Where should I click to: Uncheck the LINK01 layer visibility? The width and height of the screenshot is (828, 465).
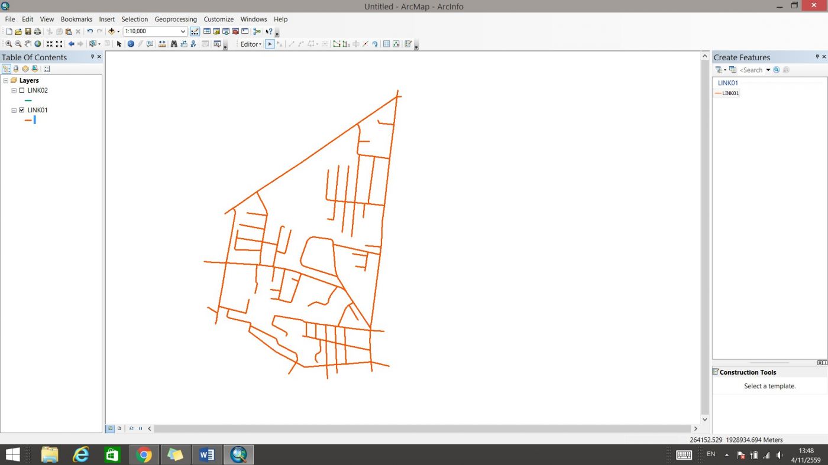click(x=22, y=110)
